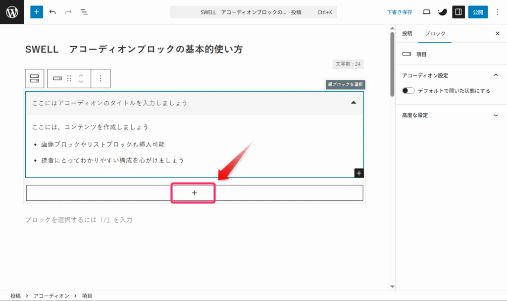Click the empty paragraph placeholder below the accordion

(x=79, y=220)
